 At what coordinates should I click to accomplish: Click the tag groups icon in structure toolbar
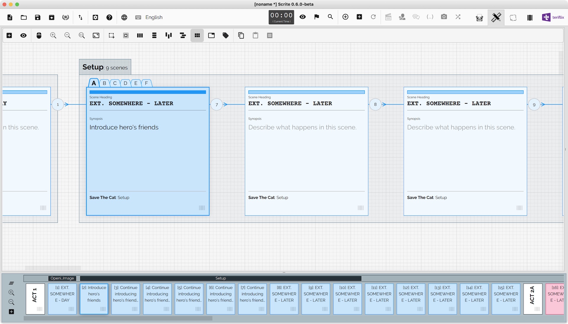tap(226, 35)
